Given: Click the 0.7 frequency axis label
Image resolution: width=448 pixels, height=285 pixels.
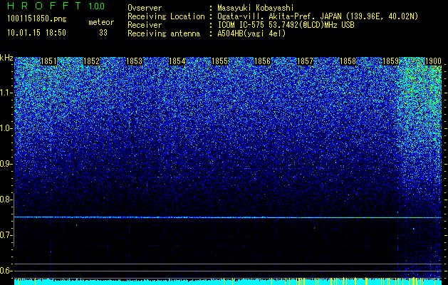Looking at the screenshot, I should [6, 235].
